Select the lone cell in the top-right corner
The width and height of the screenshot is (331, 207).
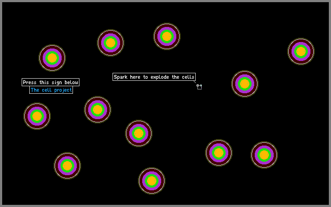[x=301, y=51]
